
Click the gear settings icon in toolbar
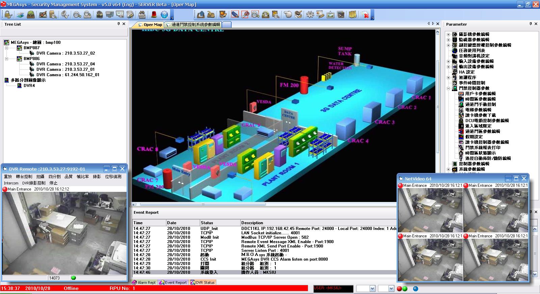coord(310,14)
